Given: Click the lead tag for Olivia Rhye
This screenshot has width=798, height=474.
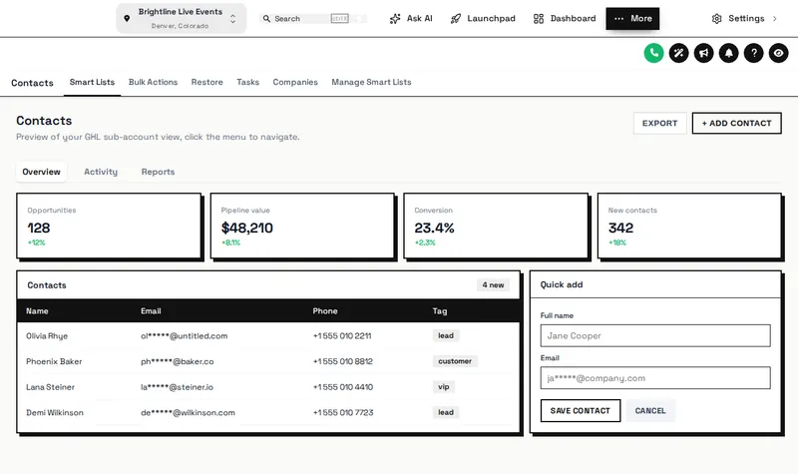Looking at the screenshot, I should pos(446,335).
